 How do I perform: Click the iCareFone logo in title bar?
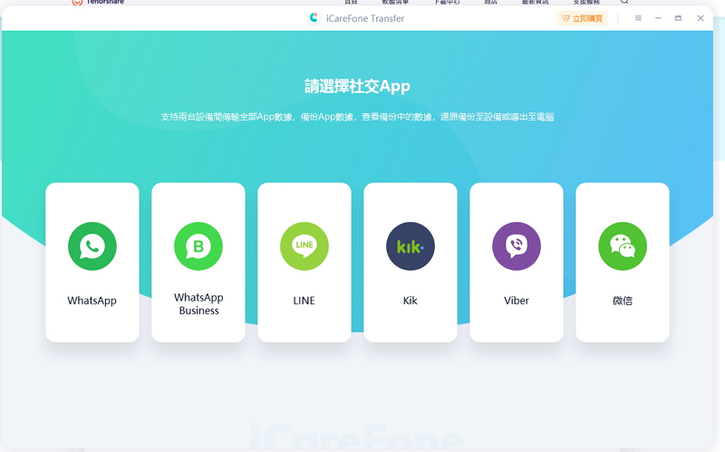[314, 18]
